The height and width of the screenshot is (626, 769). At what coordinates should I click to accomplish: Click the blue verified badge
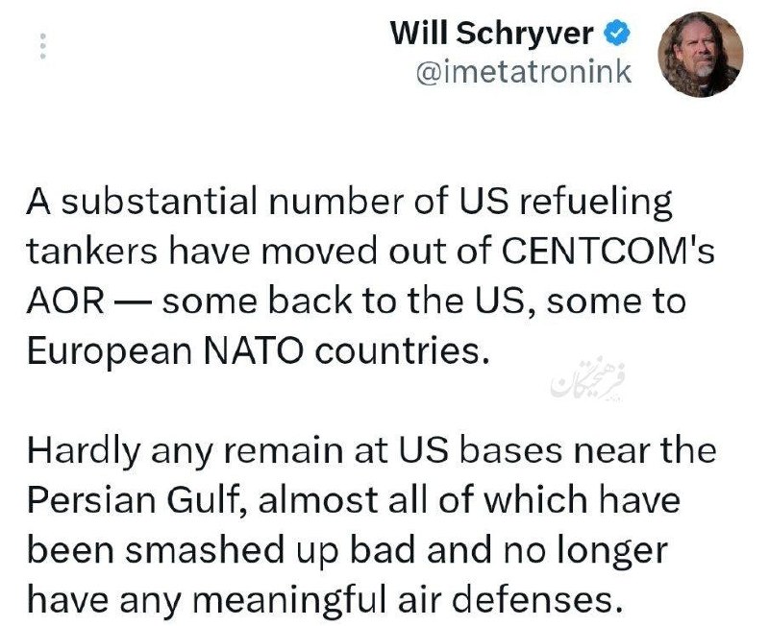615,33
